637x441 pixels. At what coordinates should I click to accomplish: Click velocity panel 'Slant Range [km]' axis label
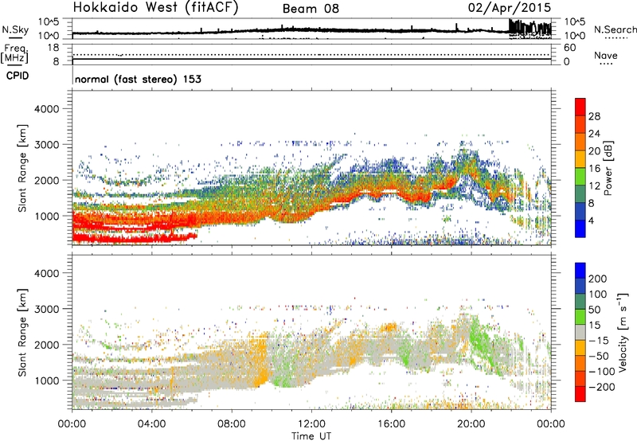(22, 333)
